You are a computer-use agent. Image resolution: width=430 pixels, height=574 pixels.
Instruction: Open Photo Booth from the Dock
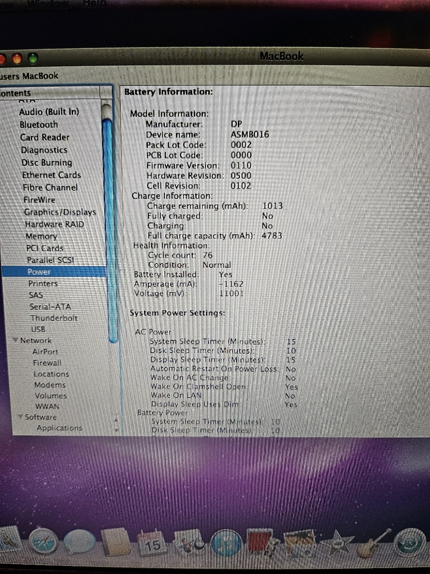[262, 543]
